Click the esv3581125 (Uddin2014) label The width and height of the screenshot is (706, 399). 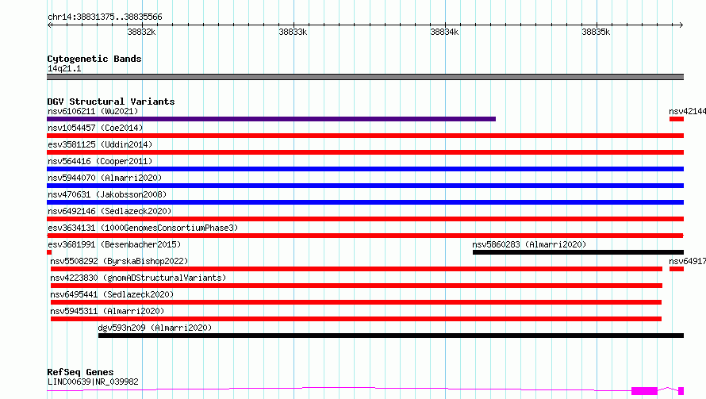click(x=100, y=144)
